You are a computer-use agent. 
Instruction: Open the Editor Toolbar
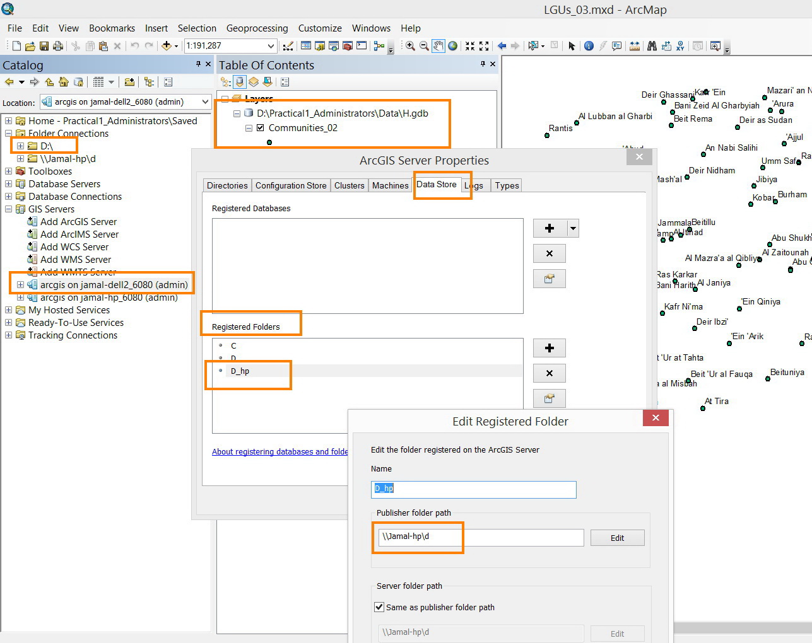[x=288, y=46]
